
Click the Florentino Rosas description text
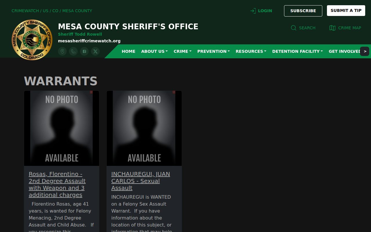point(61,216)
